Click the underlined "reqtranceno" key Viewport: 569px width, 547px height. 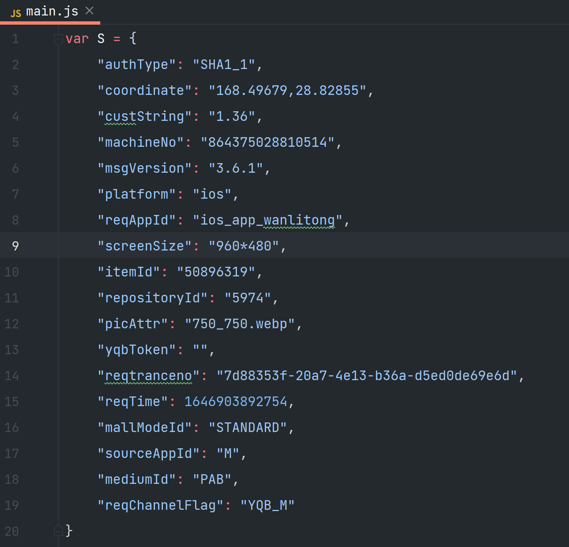pyautogui.click(x=148, y=376)
